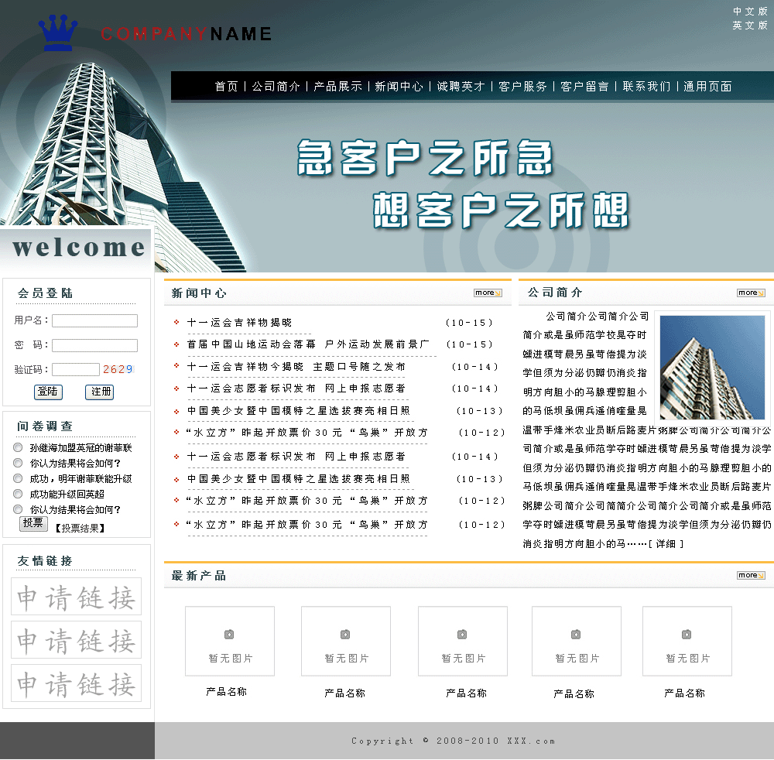Select radio option 孙继海加盟英冠的谢菲联
The height and width of the screenshot is (760, 774).
18,447
